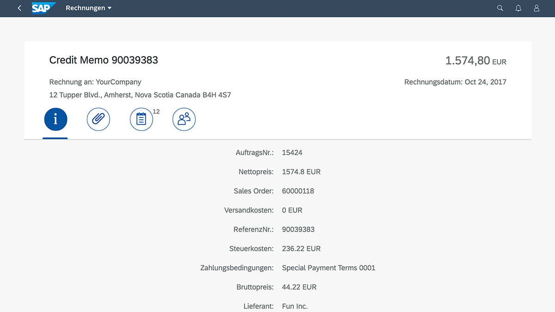Open search with the magnifier icon
This screenshot has width=555, height=312.
click(x=500, y=8)
